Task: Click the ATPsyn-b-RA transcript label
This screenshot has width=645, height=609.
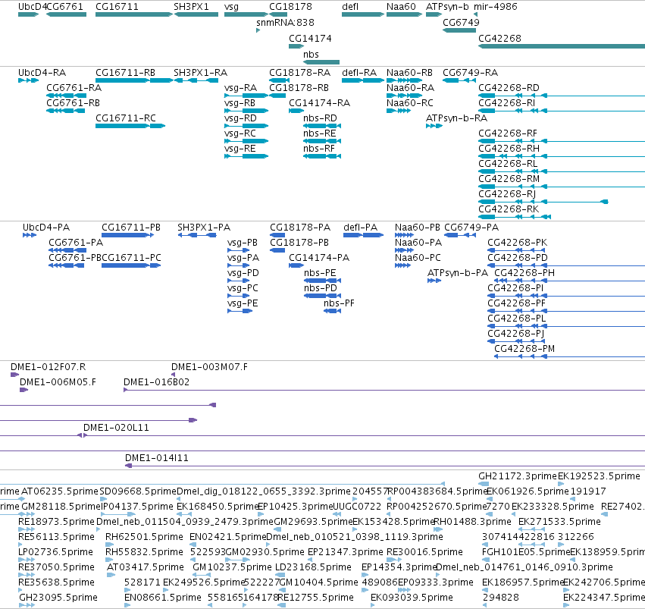Action: click(x=456, y=118)
